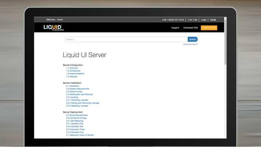Open 1.4 Features link
This screenshot has width=261, height=147.
pos(72,77)
